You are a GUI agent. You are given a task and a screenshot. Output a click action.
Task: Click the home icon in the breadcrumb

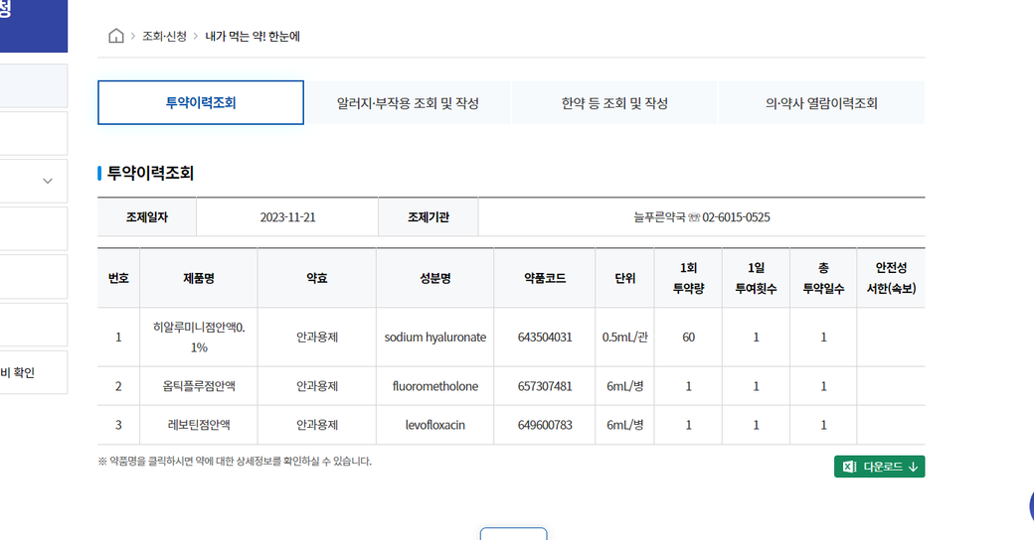click(x=116, y=37)
